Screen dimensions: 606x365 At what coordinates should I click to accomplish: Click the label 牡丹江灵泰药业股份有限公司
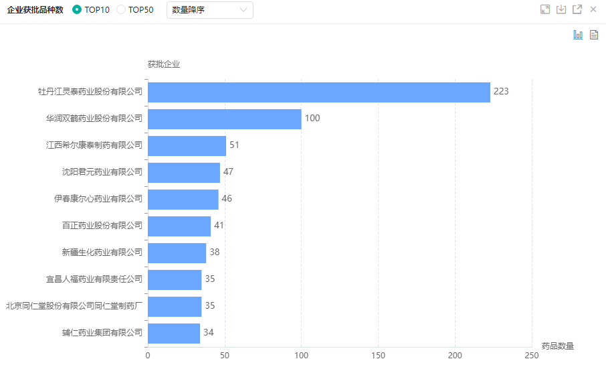(90, 92)
